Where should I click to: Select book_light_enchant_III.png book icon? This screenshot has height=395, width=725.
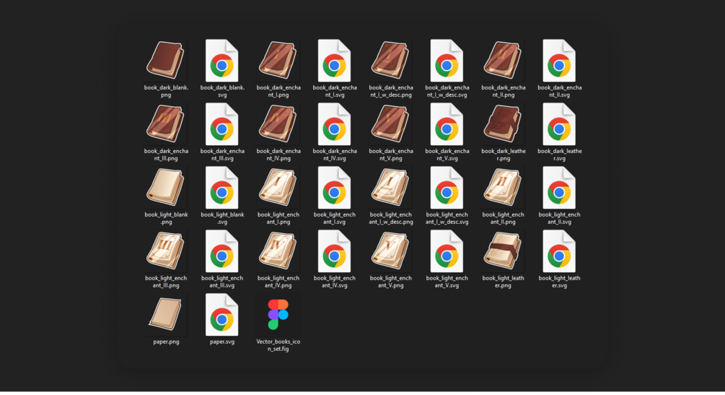click(x=165, y=251)
